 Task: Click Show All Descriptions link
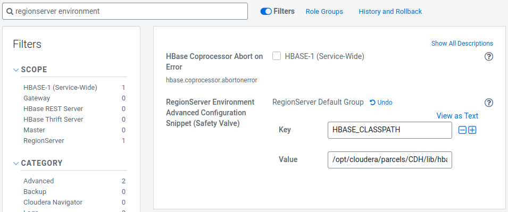coord(462,44)
